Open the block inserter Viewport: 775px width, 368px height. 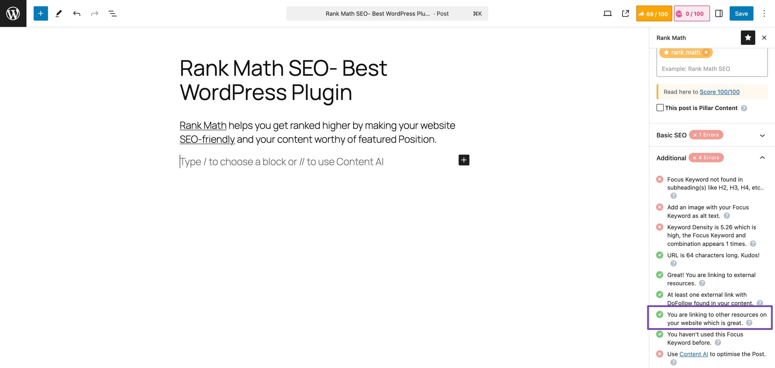pos(40,13)
